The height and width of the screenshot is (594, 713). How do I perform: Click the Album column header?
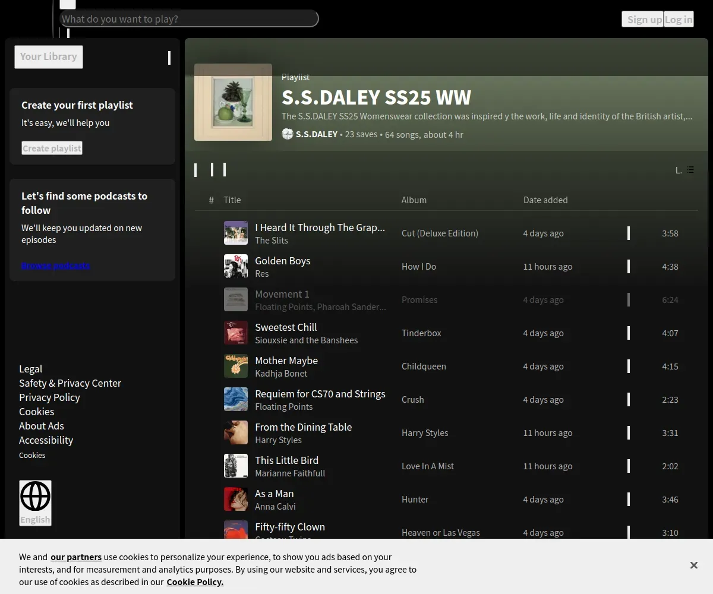click(x=414, y=200)
